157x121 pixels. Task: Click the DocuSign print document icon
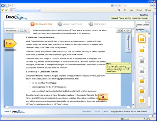(22, 31)
